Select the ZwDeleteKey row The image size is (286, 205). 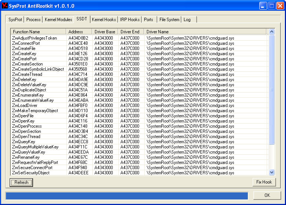[x=139, y=80]
